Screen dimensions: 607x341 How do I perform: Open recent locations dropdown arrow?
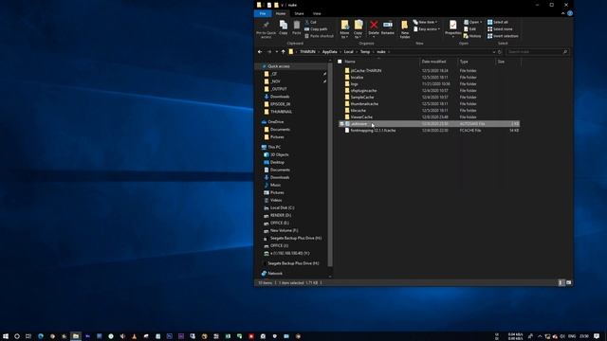coord(276,52)
